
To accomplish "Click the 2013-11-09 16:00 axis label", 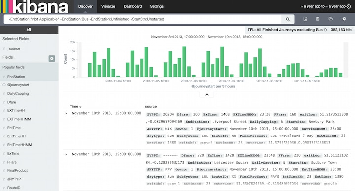I will [x=307, y=81].
